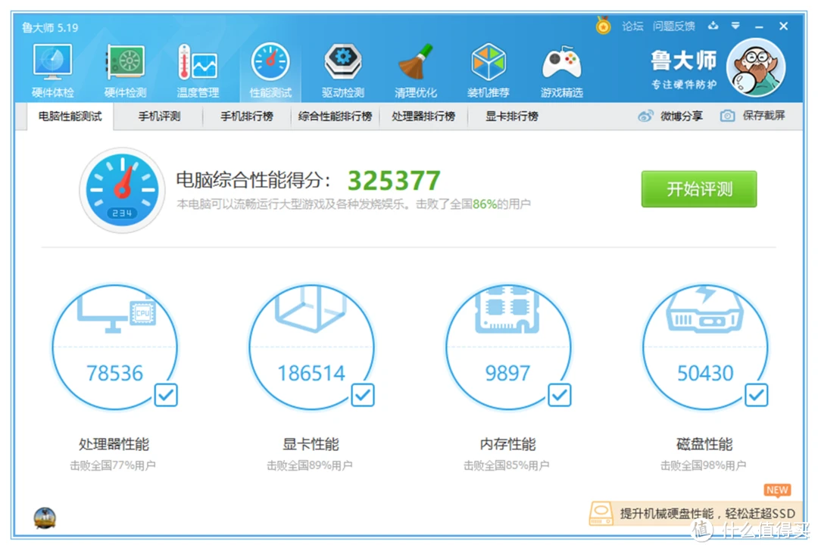Viewport: 818px width, 550px height.
Task: Click the 磁盘性能 label
Action: coord(705,444)
